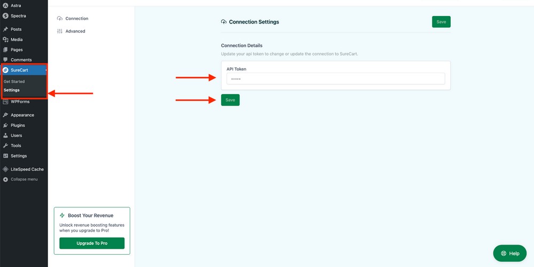Click the Collapse menu arrow icon

(x=5, y=179)
